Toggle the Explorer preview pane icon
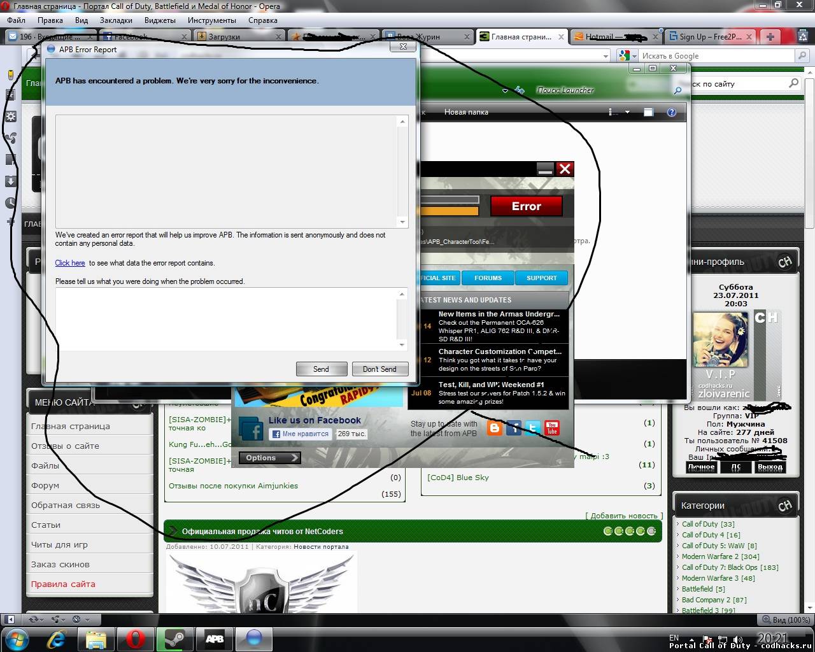Screen dimensions: 815x652 [648, 112]
